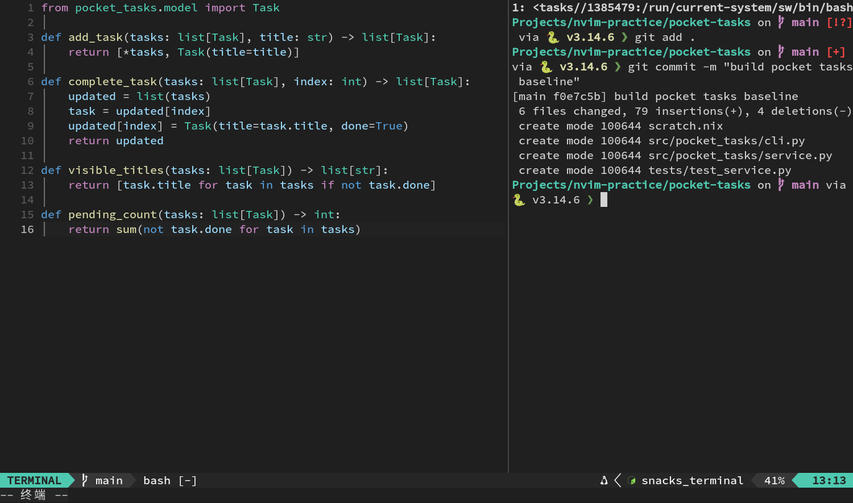Click 'src/pocket_tasks/service.py' in the commit output
853x503 pixels.
pyautogui.click(x=740, y=156)
